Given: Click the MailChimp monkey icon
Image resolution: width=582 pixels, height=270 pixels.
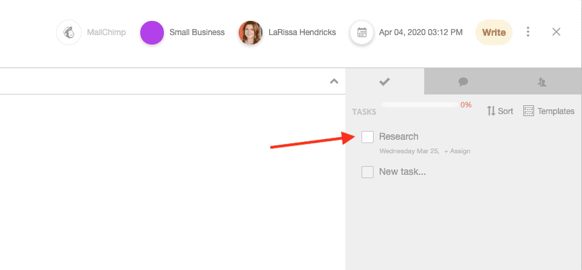Looking at the screenshot, I should click(x=69, y=32).
